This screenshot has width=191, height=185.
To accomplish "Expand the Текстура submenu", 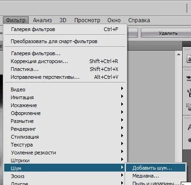I will click(65, 145).
